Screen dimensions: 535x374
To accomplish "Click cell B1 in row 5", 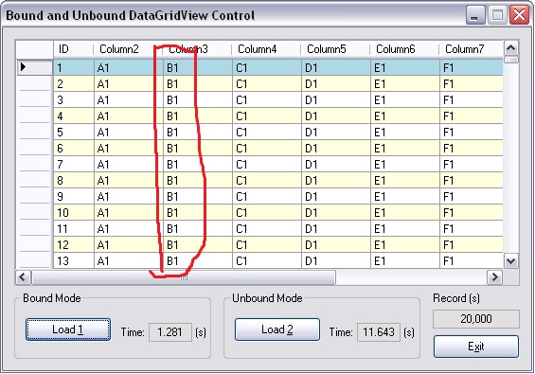I will coord(198,132).
